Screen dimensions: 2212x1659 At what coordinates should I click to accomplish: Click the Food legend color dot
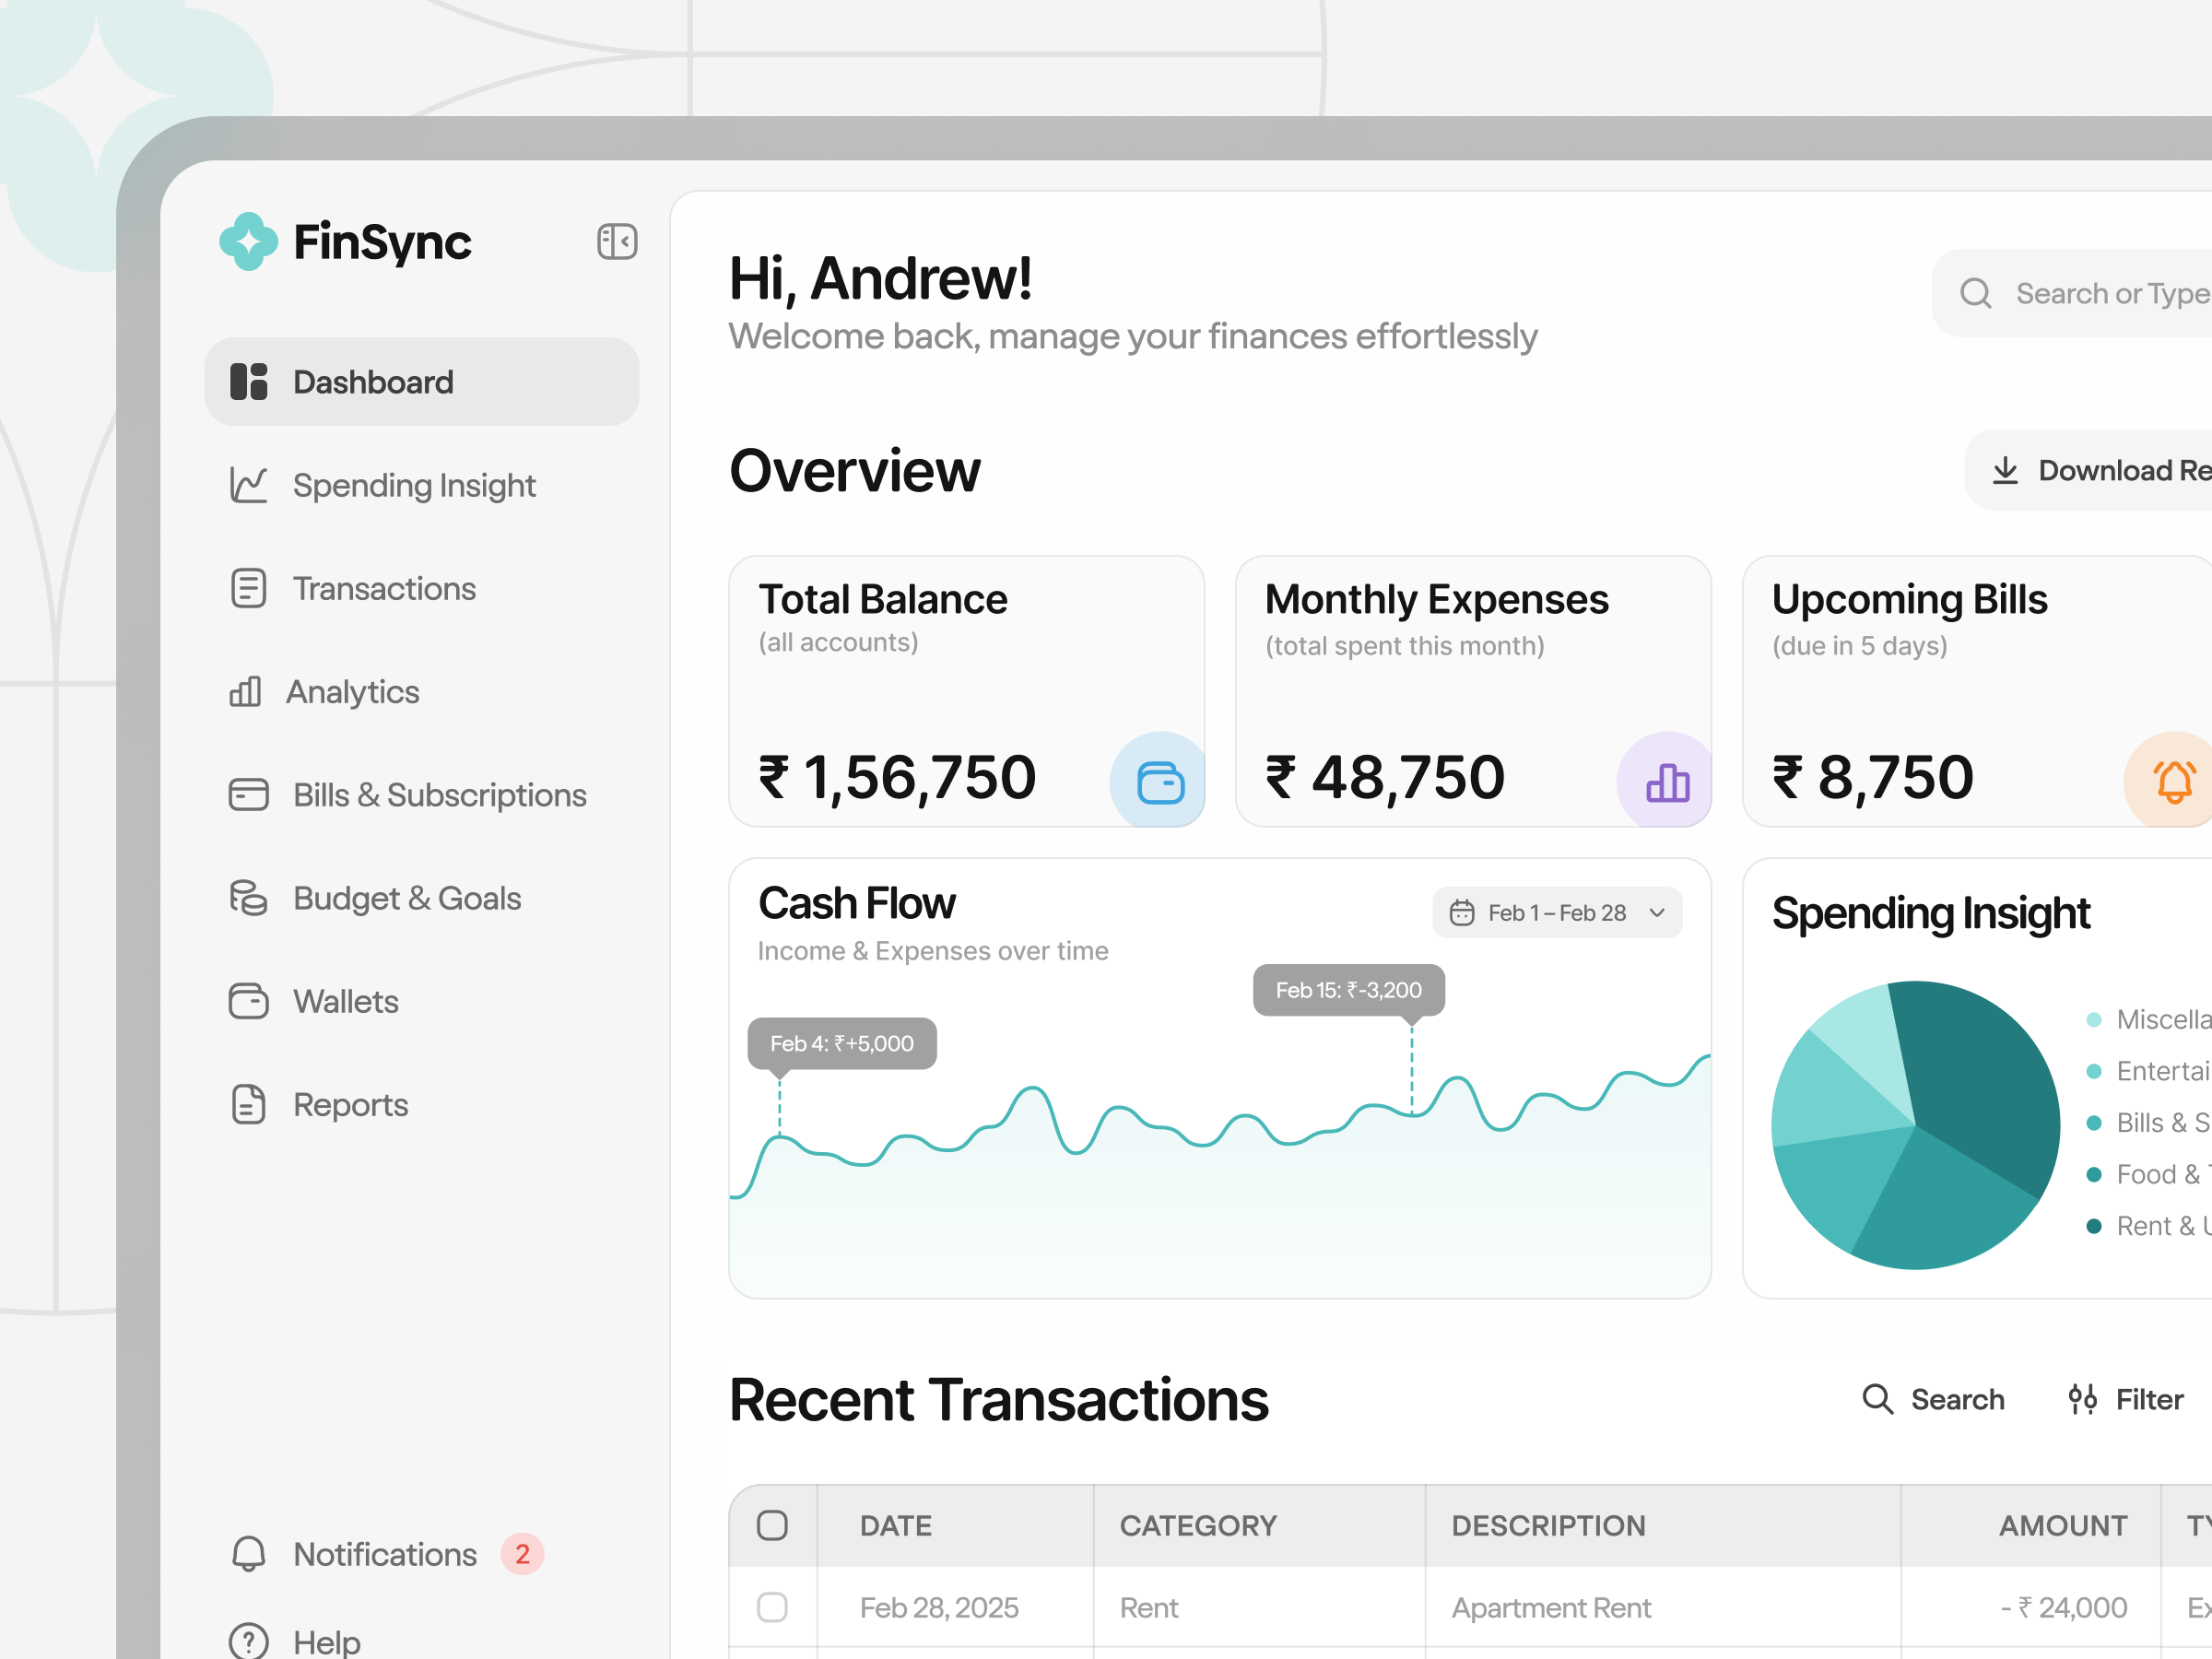pos(2094,1174)
